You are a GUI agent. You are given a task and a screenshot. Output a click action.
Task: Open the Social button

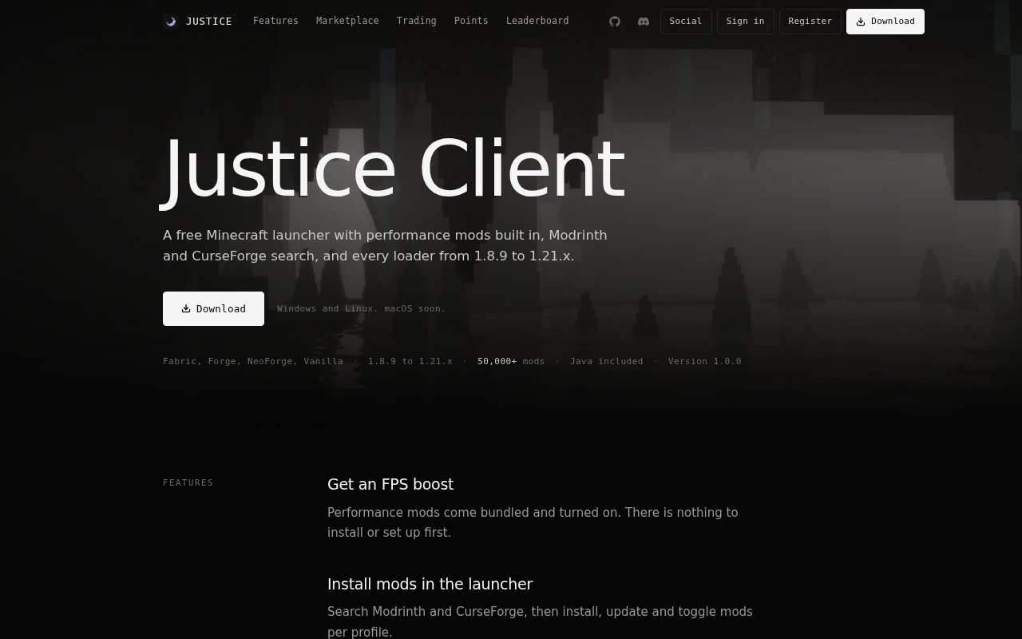[686, 22]
